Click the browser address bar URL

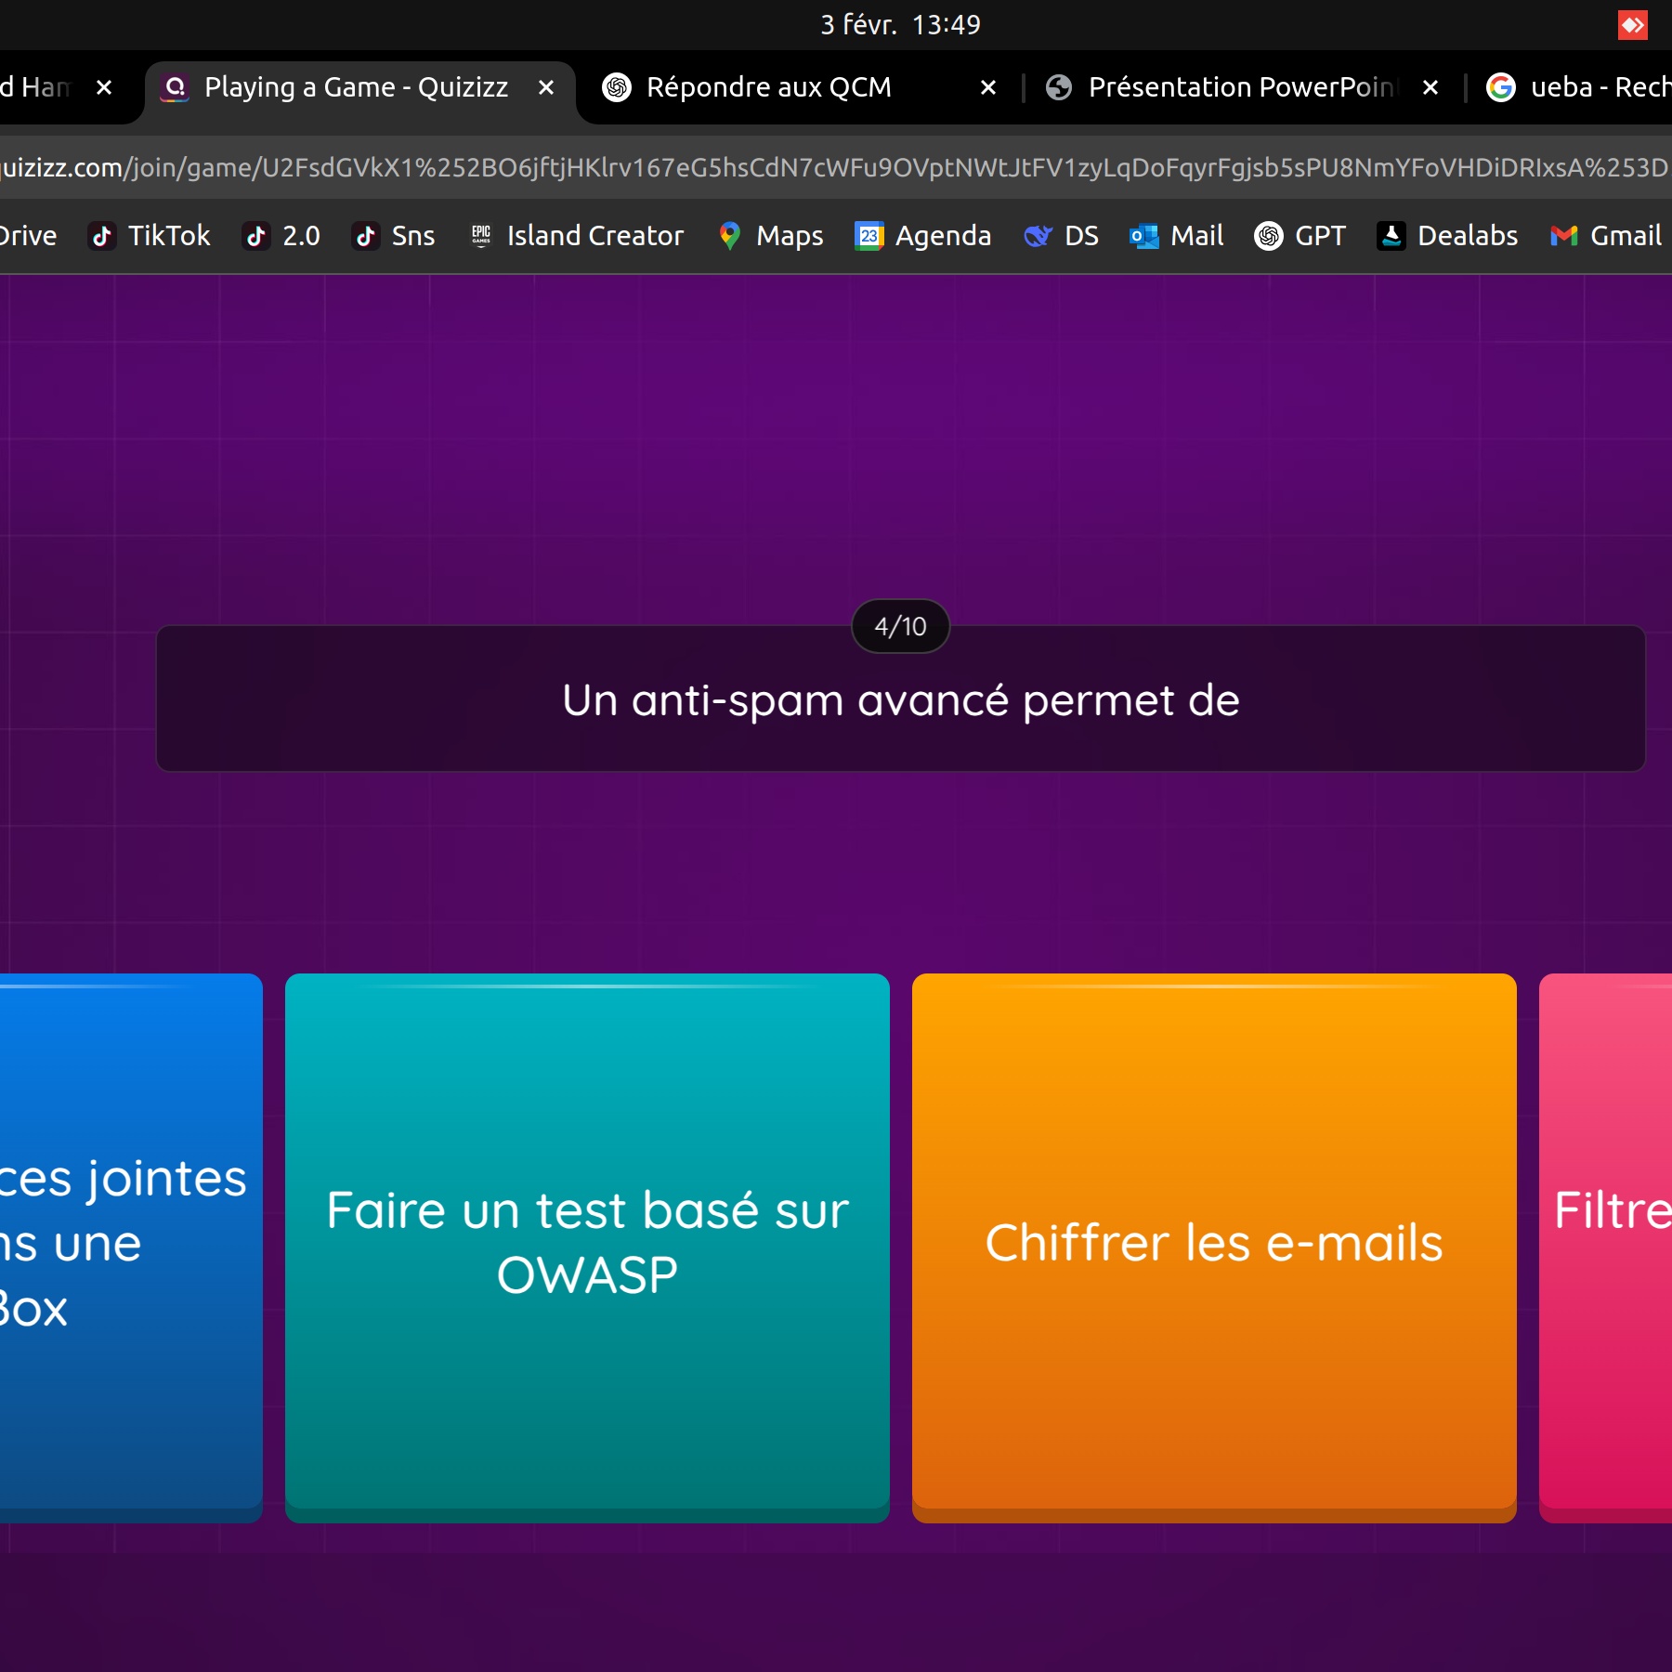[836, 167]
